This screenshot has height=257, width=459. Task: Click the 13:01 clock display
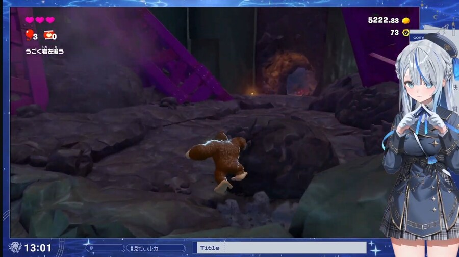click(38, 248)
